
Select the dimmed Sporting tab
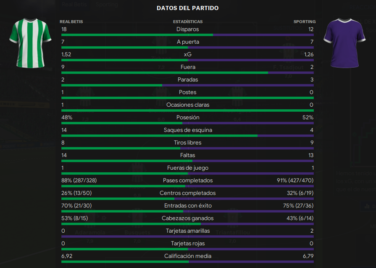[107, 4]
